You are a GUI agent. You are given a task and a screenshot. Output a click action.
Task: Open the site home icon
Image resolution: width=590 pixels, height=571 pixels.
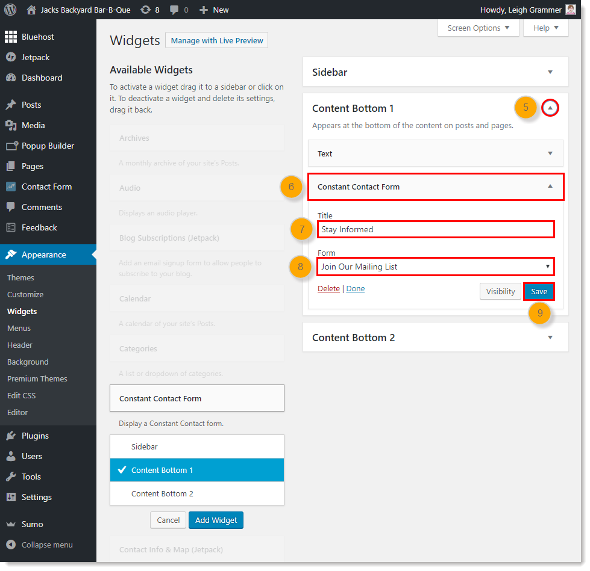[31, 10]
